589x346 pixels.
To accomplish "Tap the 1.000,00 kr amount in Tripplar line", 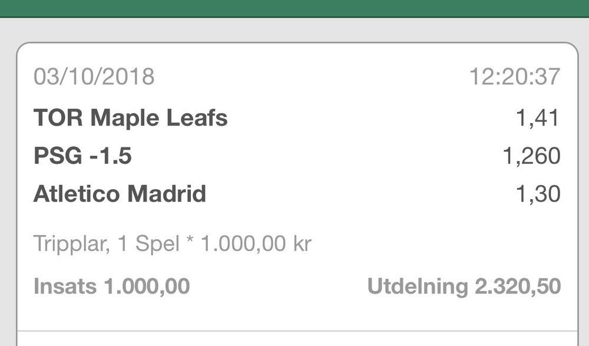I will click(256, 244).
